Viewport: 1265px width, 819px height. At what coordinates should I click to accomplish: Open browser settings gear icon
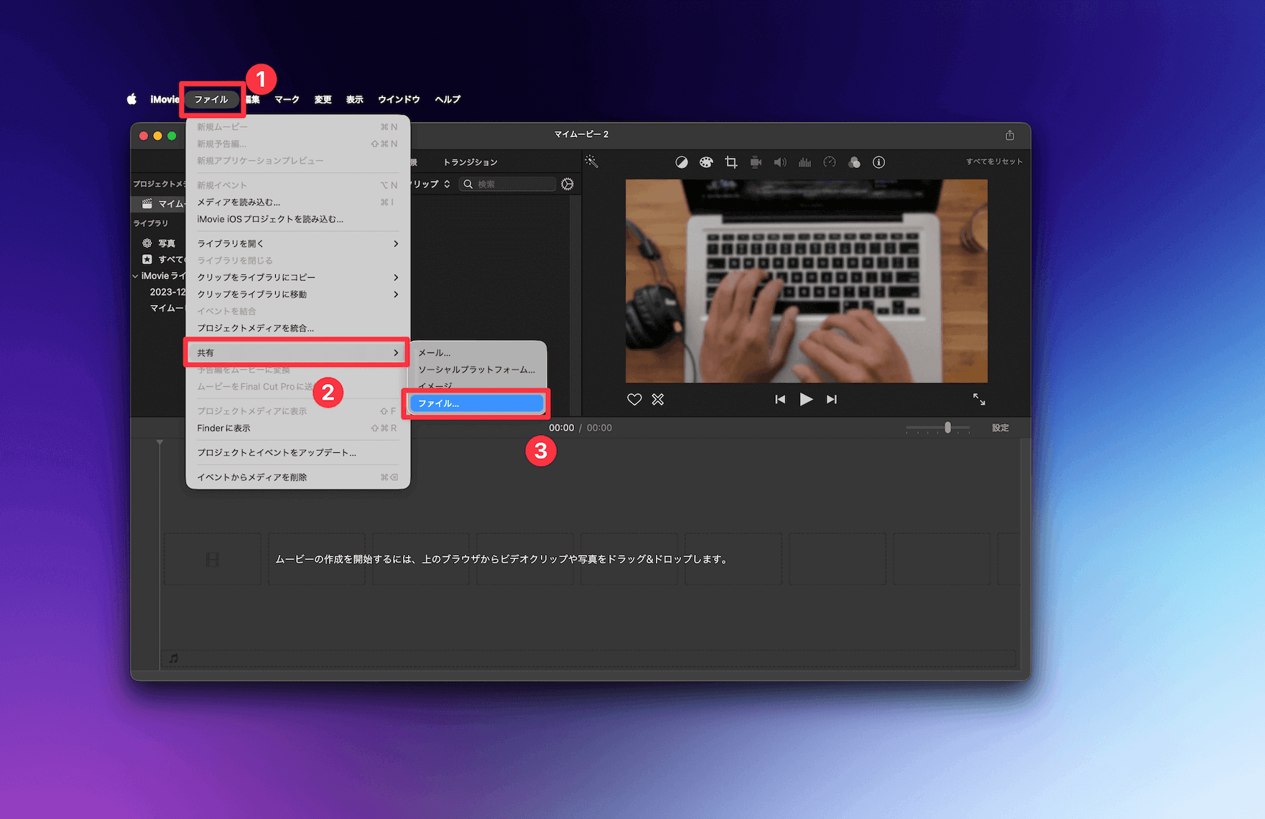coord(567,184)
